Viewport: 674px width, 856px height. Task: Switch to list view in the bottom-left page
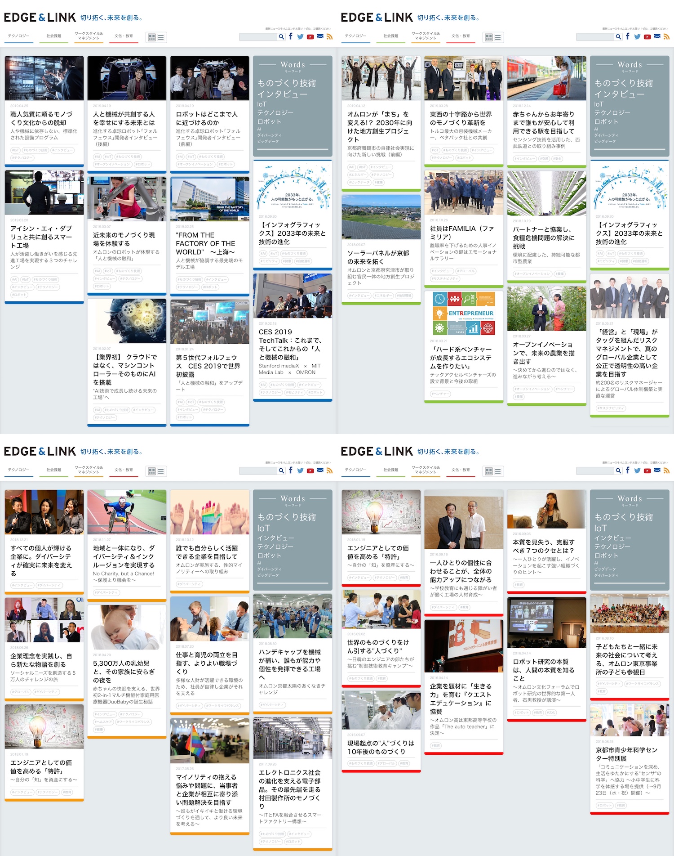(x=161, y=471)
